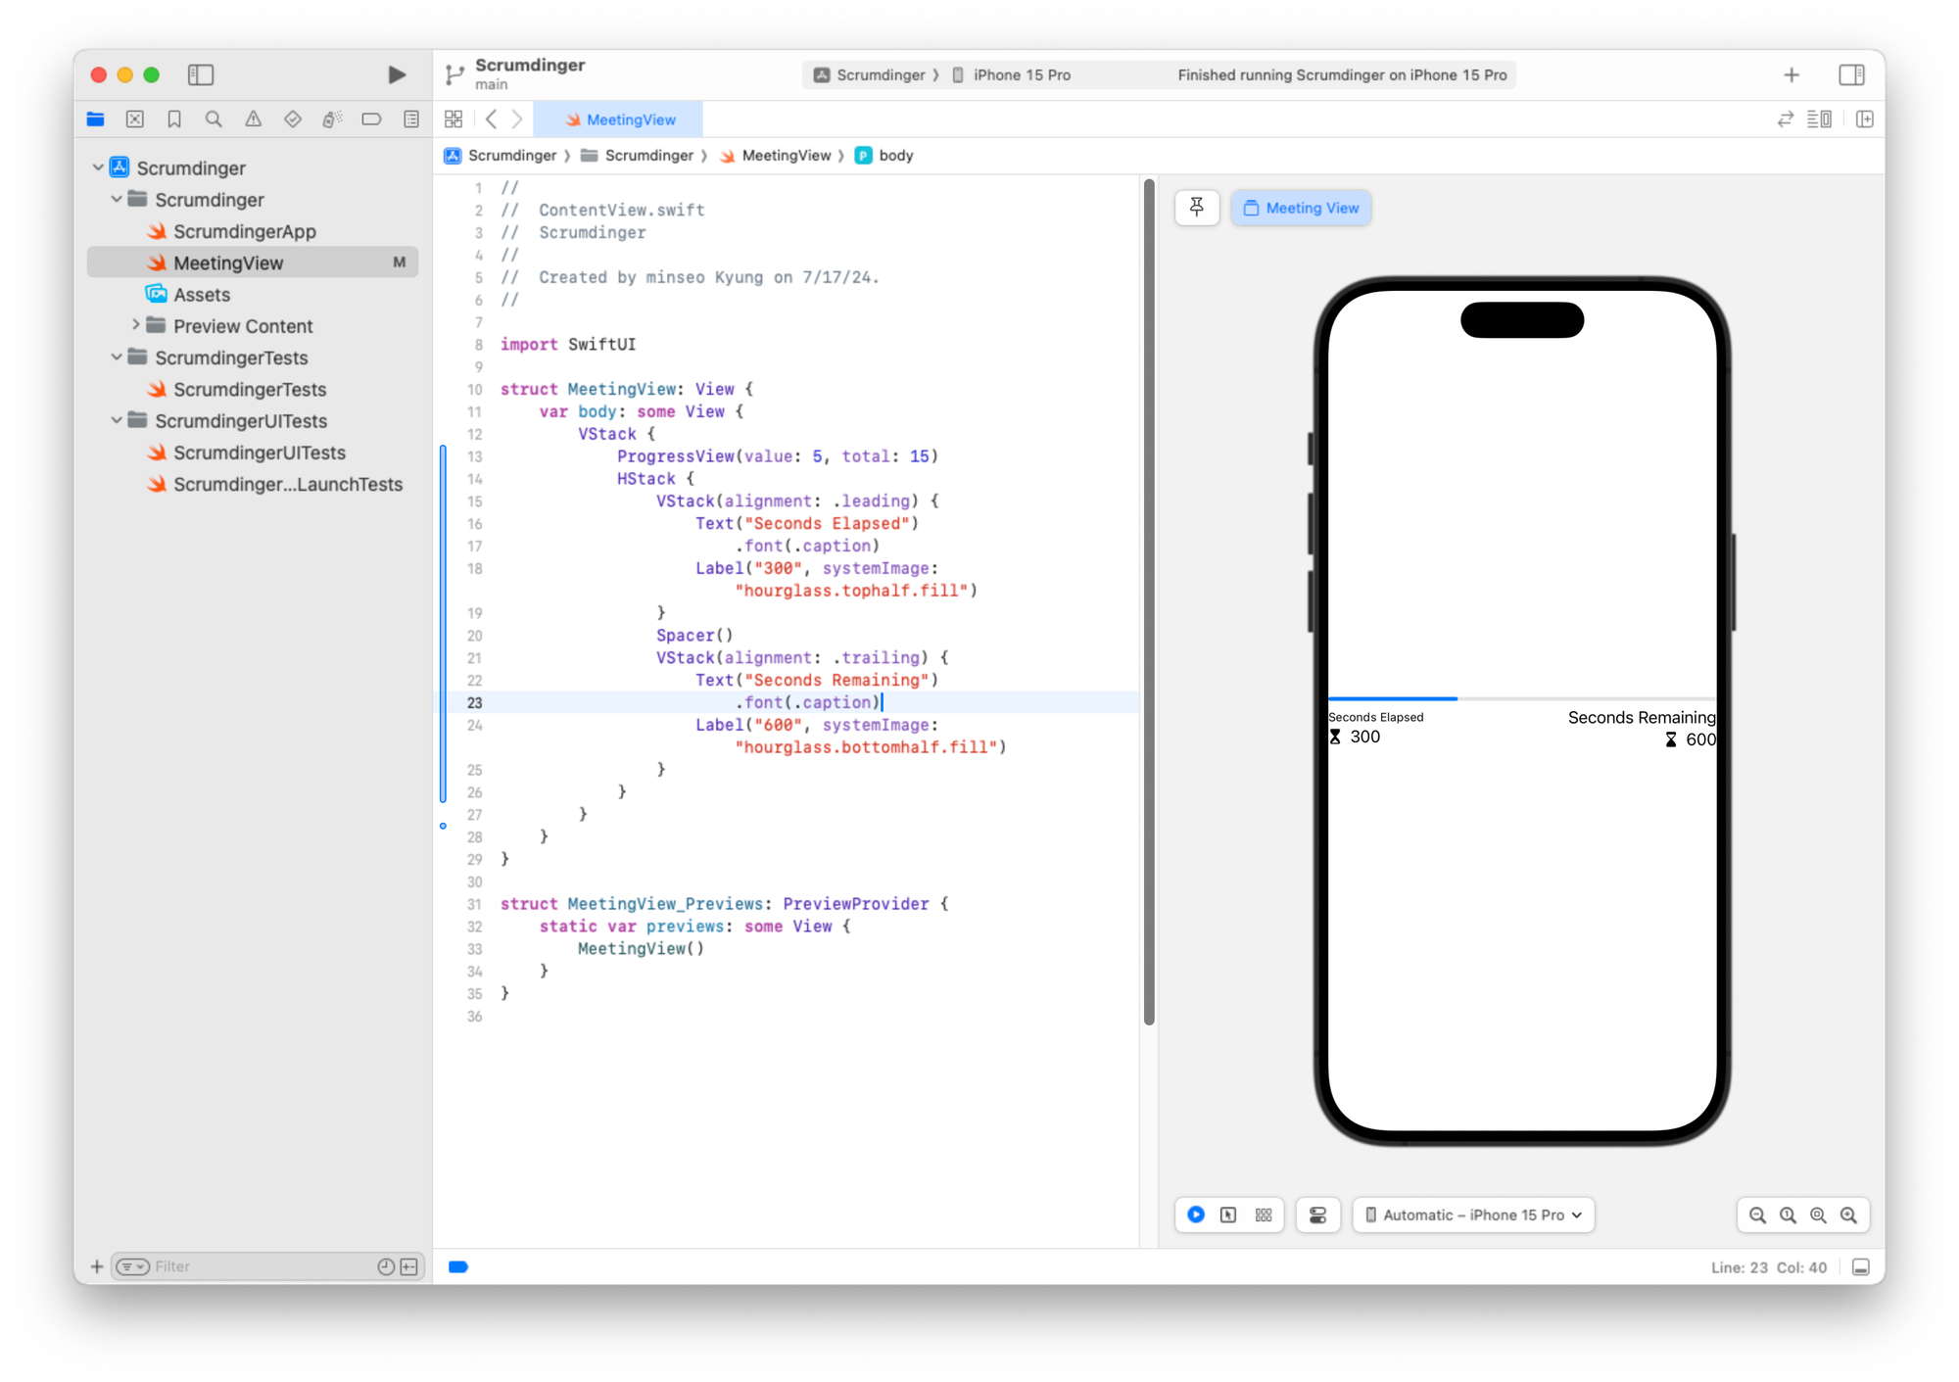Select ScrumdingerApp file in navigator

pyautogui.click(x=244, y=231)
